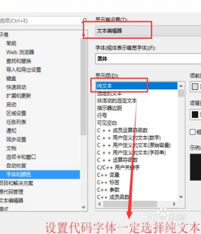This screenshot has height=234, width=201.
Task: Collapse the 环境 category in tree
Action: point(4,35)
